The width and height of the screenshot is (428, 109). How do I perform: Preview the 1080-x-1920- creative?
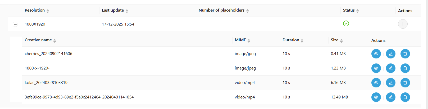(x=376, y=68)
